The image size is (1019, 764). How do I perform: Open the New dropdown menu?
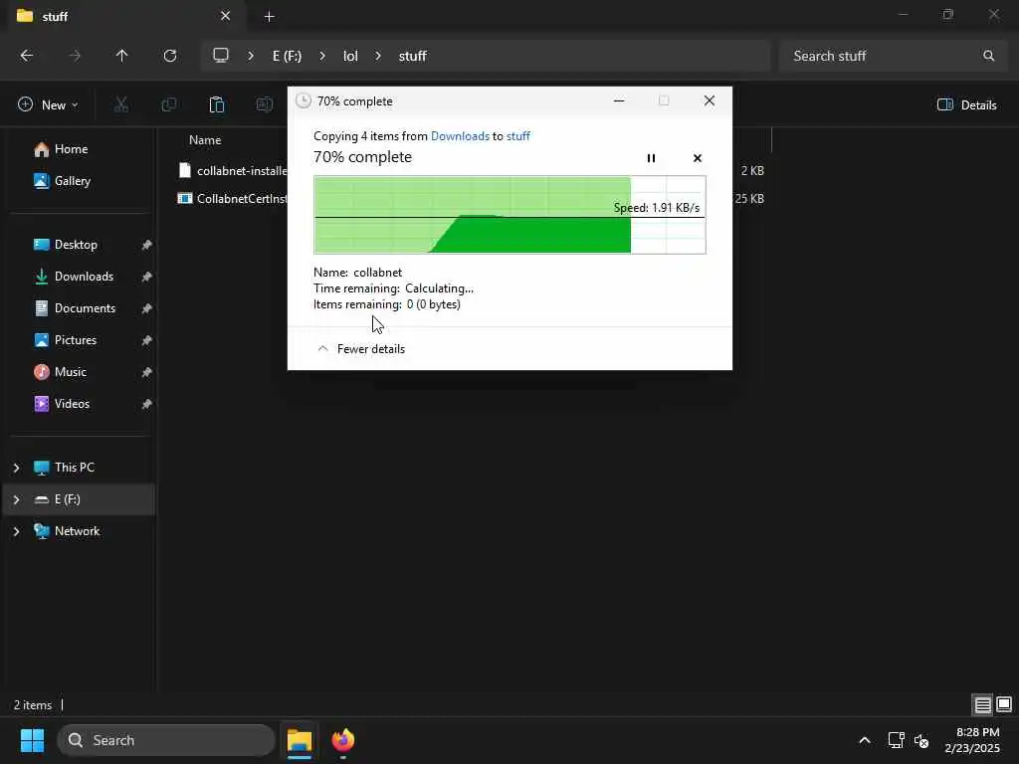tap(48, 104)
